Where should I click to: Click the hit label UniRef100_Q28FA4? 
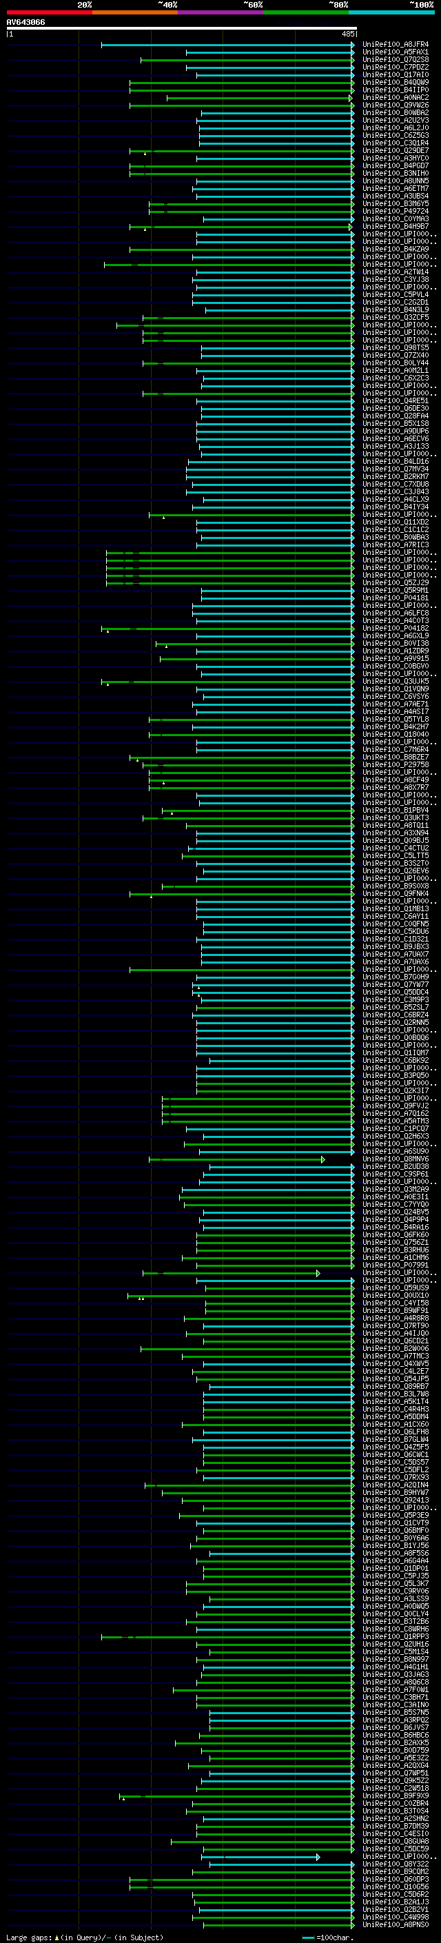point(396,416)
